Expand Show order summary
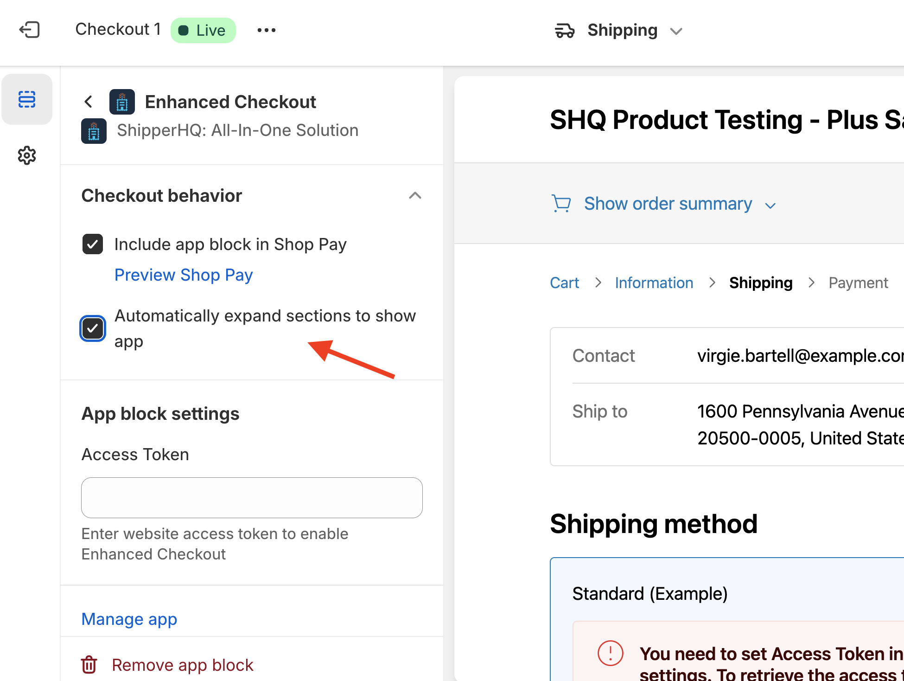This screenshot has height=681, width=904. coord(668,204)
